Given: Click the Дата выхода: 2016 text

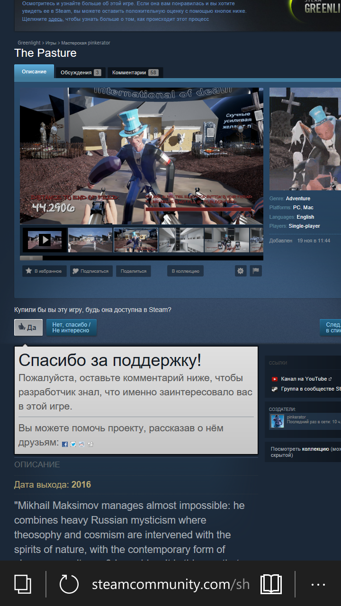Looking at the screenshot, I should coord(53,485).
